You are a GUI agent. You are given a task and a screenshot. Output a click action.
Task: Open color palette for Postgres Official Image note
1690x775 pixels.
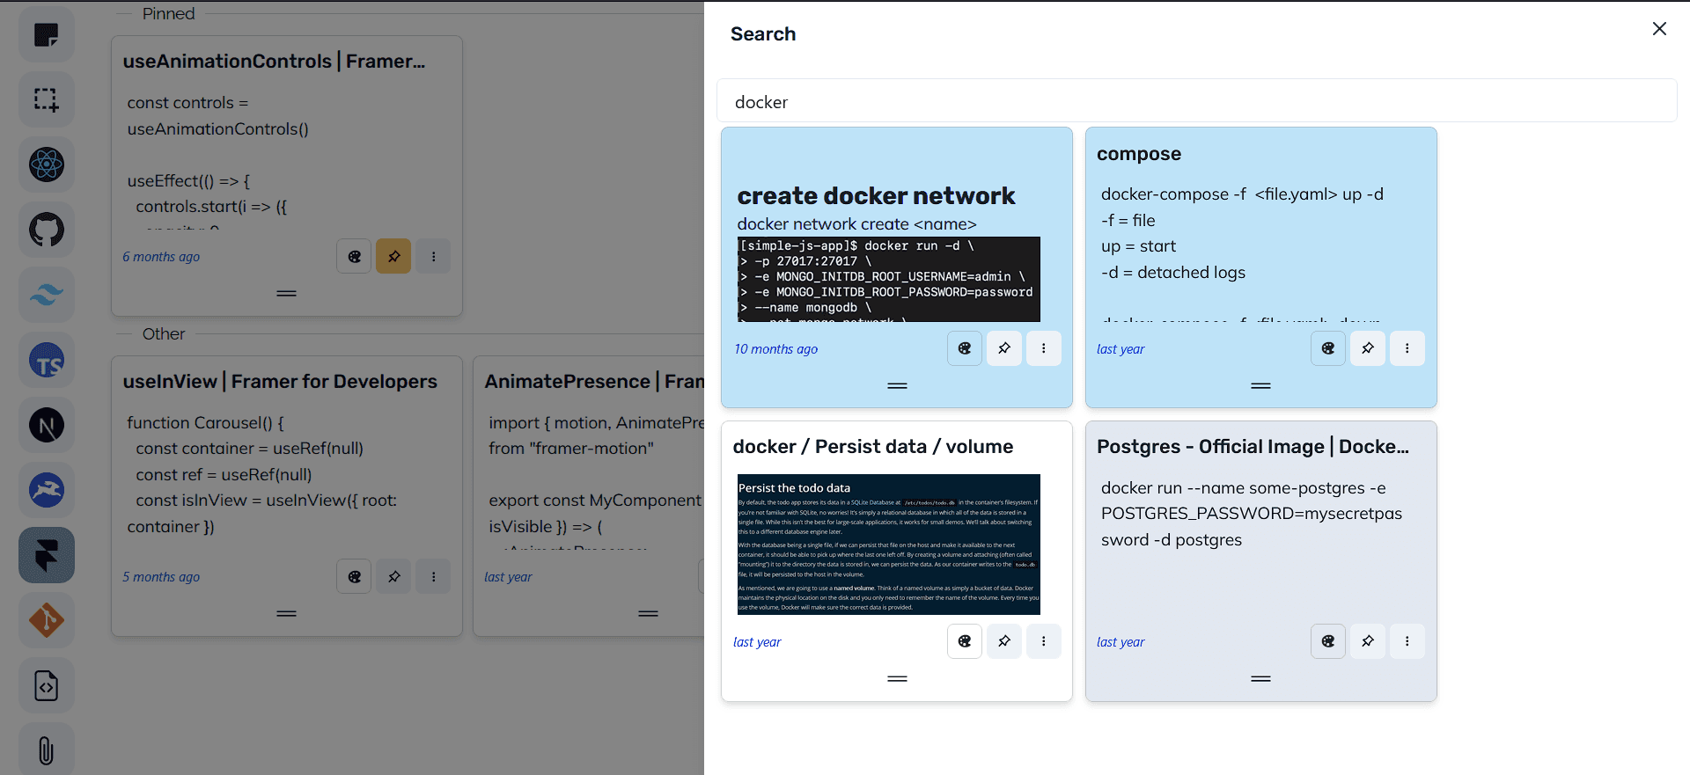[x=1328, y=641]
